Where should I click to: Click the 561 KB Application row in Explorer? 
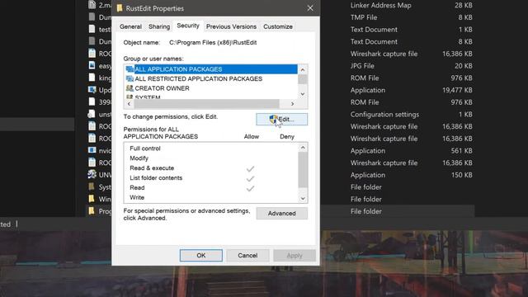coord(411,151)
